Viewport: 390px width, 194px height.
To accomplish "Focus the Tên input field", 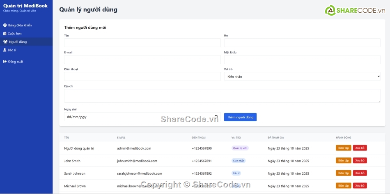I will pyautogui.click(x=142, y=43).
